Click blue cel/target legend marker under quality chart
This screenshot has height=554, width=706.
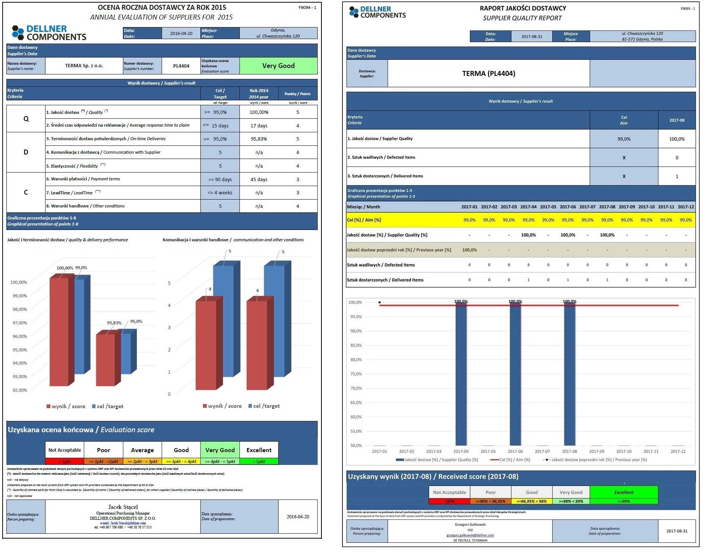pyautogui.click(x=94, y=406)
